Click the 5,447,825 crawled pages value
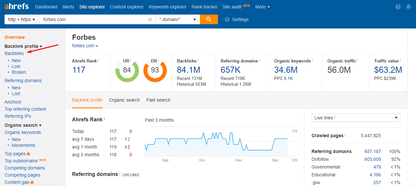 pos(371,136)
